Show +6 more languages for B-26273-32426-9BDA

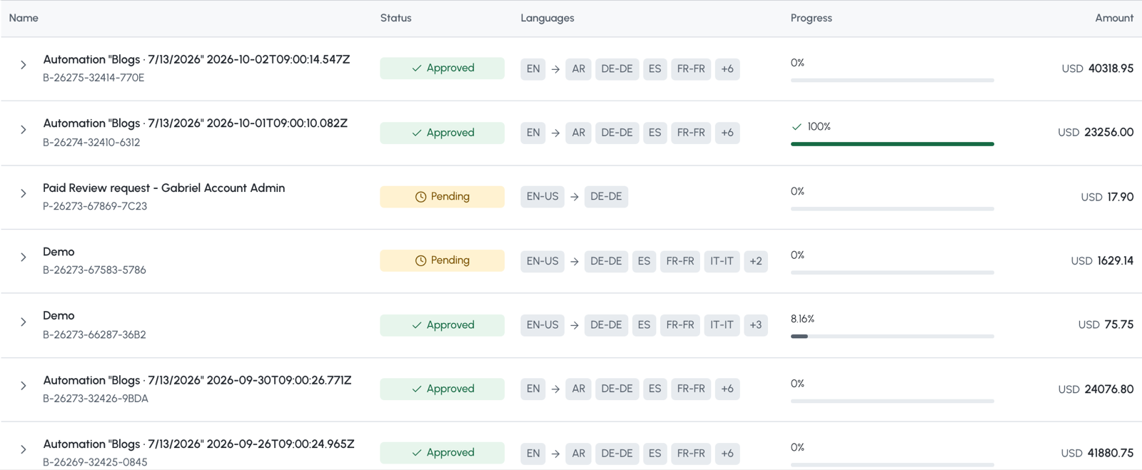tap(727, 389)
